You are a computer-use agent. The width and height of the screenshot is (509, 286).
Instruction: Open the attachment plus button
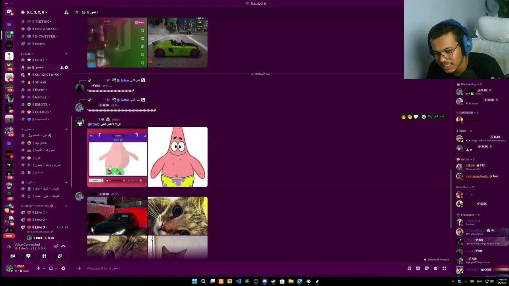79,269
